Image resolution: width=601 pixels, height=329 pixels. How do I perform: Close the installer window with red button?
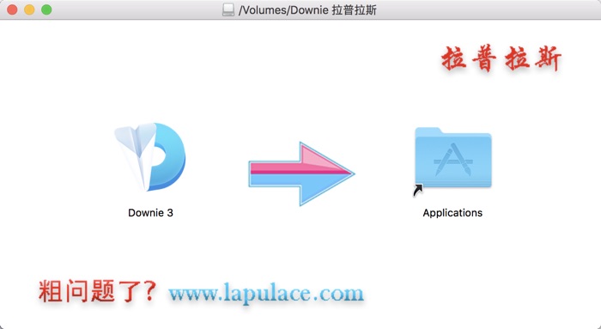click(x=12, y=9)
